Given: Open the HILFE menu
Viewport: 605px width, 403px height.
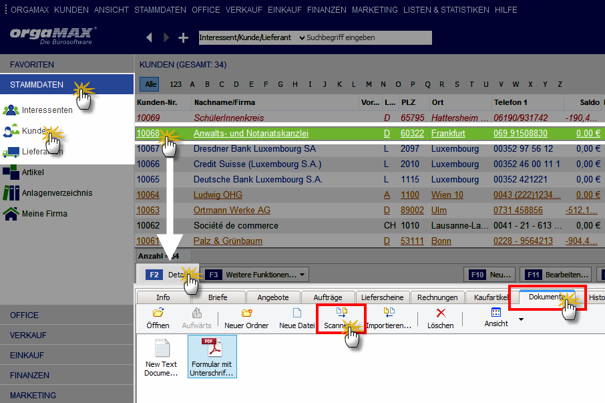Looking at the screenshot, I should 506,9.
